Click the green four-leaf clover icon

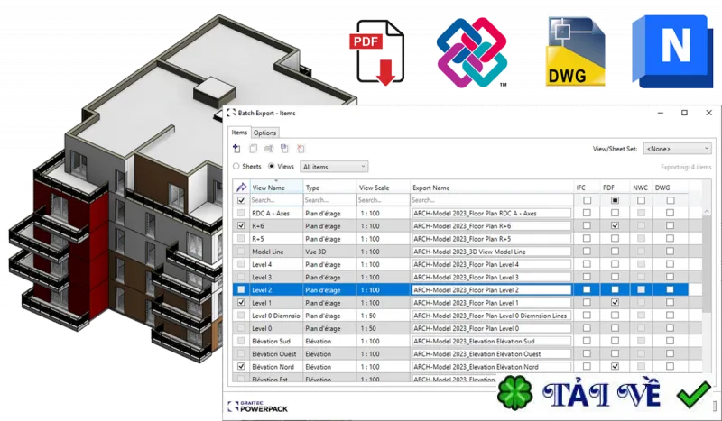tap(514, 393)
